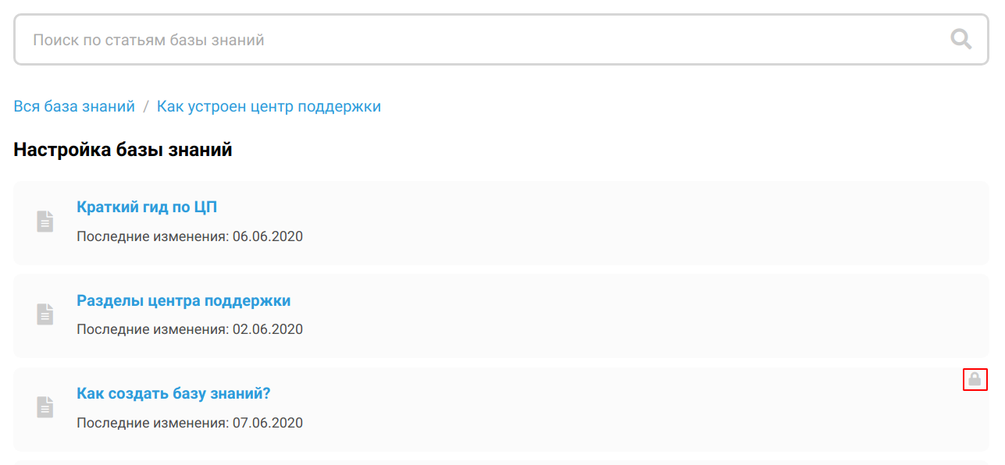Open the article Краткий гид по ЦП
This screenshot has height=465, width=1005.
click(147, 207)
